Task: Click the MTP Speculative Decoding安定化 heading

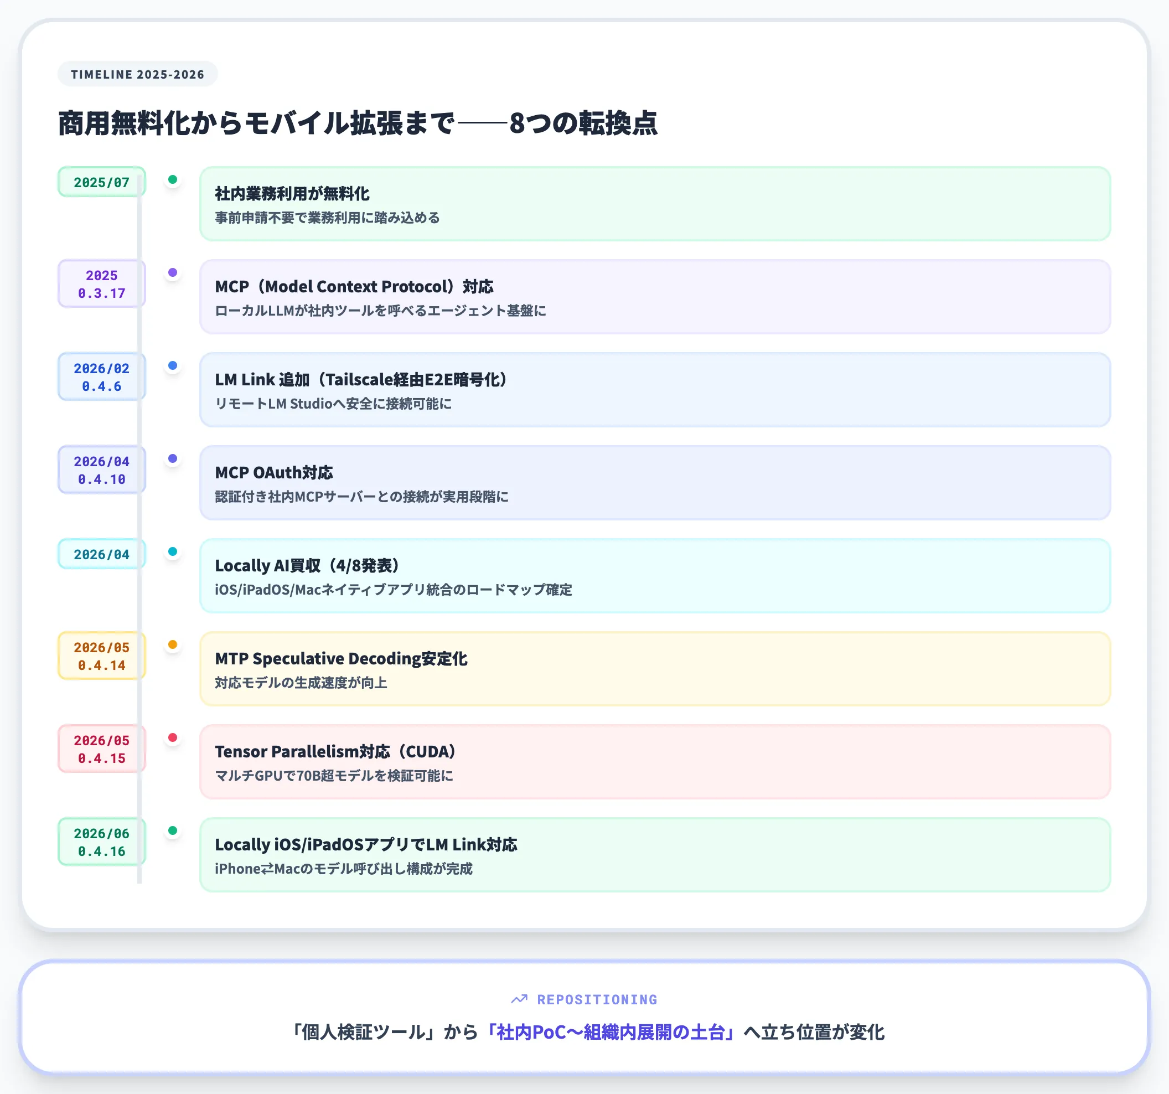Action: (341, 658)
